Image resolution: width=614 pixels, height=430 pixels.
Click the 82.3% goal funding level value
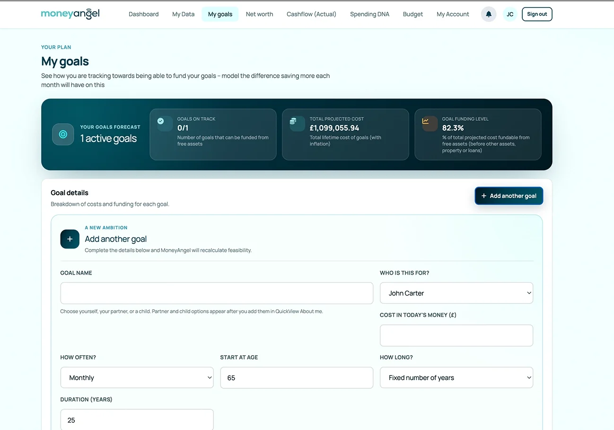pyautogui.click(x=453, y=128)
